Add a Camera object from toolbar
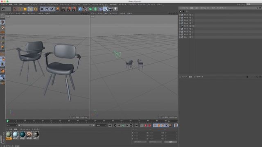This screenshot has width=262, height=147. (111, 9)
